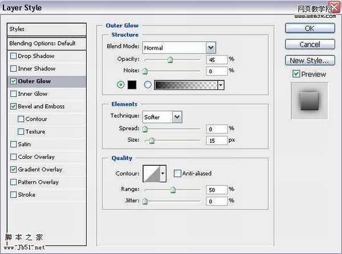Viewport: 342px width, 254px height.
Task: Select the Styles list header
Action: 46,29
